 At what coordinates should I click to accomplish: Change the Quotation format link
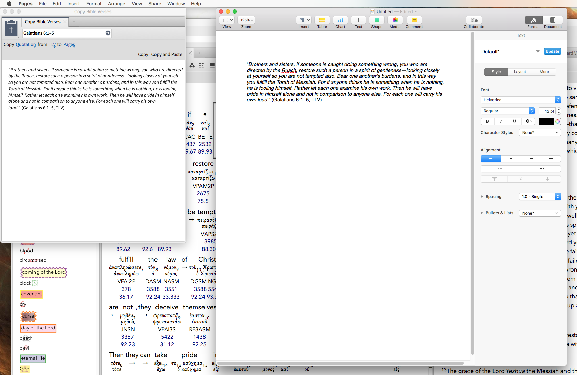pyautogui.click(x=26, y=44)
